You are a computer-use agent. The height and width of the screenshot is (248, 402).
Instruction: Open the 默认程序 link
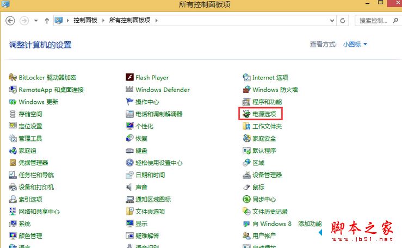pos(264,151)
